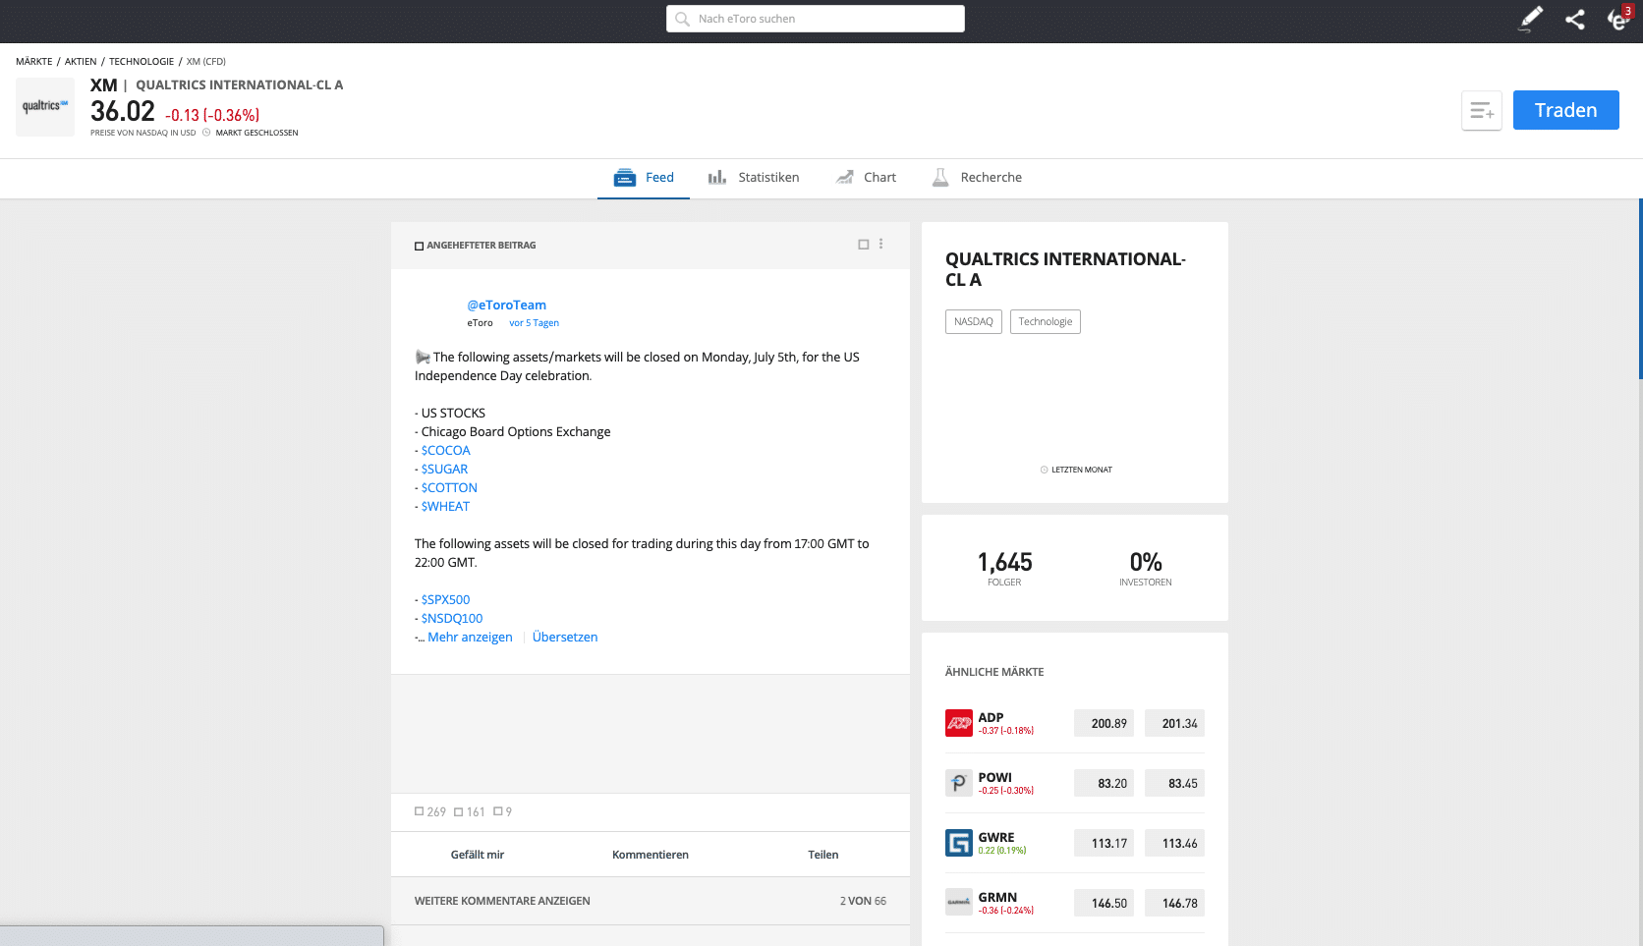The height and width of the screenshot is (946, 1643).
Task: Click Teilen button on post
Action: [x=823, y=855]
